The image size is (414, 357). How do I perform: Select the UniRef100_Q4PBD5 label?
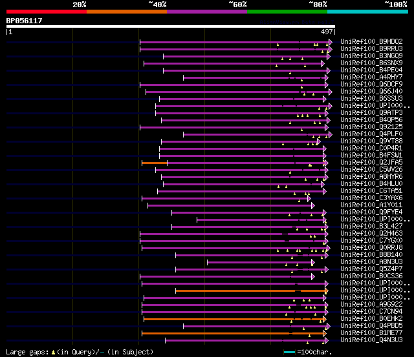click(371, 326)
